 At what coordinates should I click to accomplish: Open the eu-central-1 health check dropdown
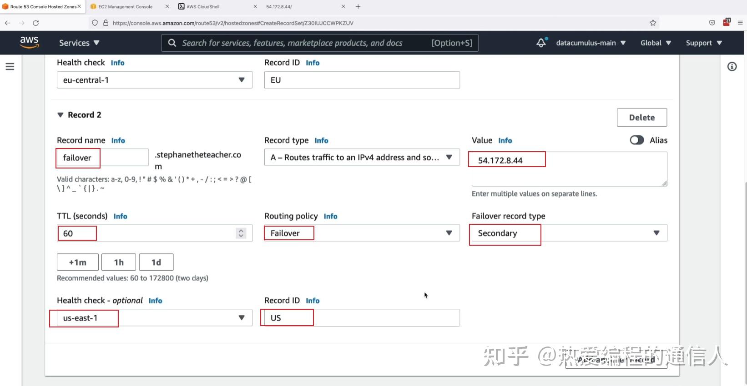point(155,80)
